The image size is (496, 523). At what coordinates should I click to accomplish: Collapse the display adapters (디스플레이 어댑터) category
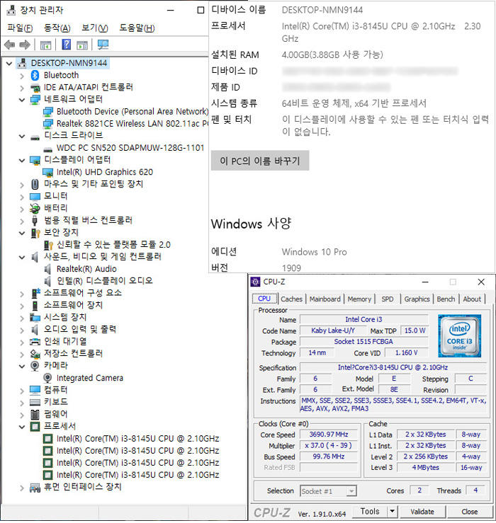pos(22,161)
